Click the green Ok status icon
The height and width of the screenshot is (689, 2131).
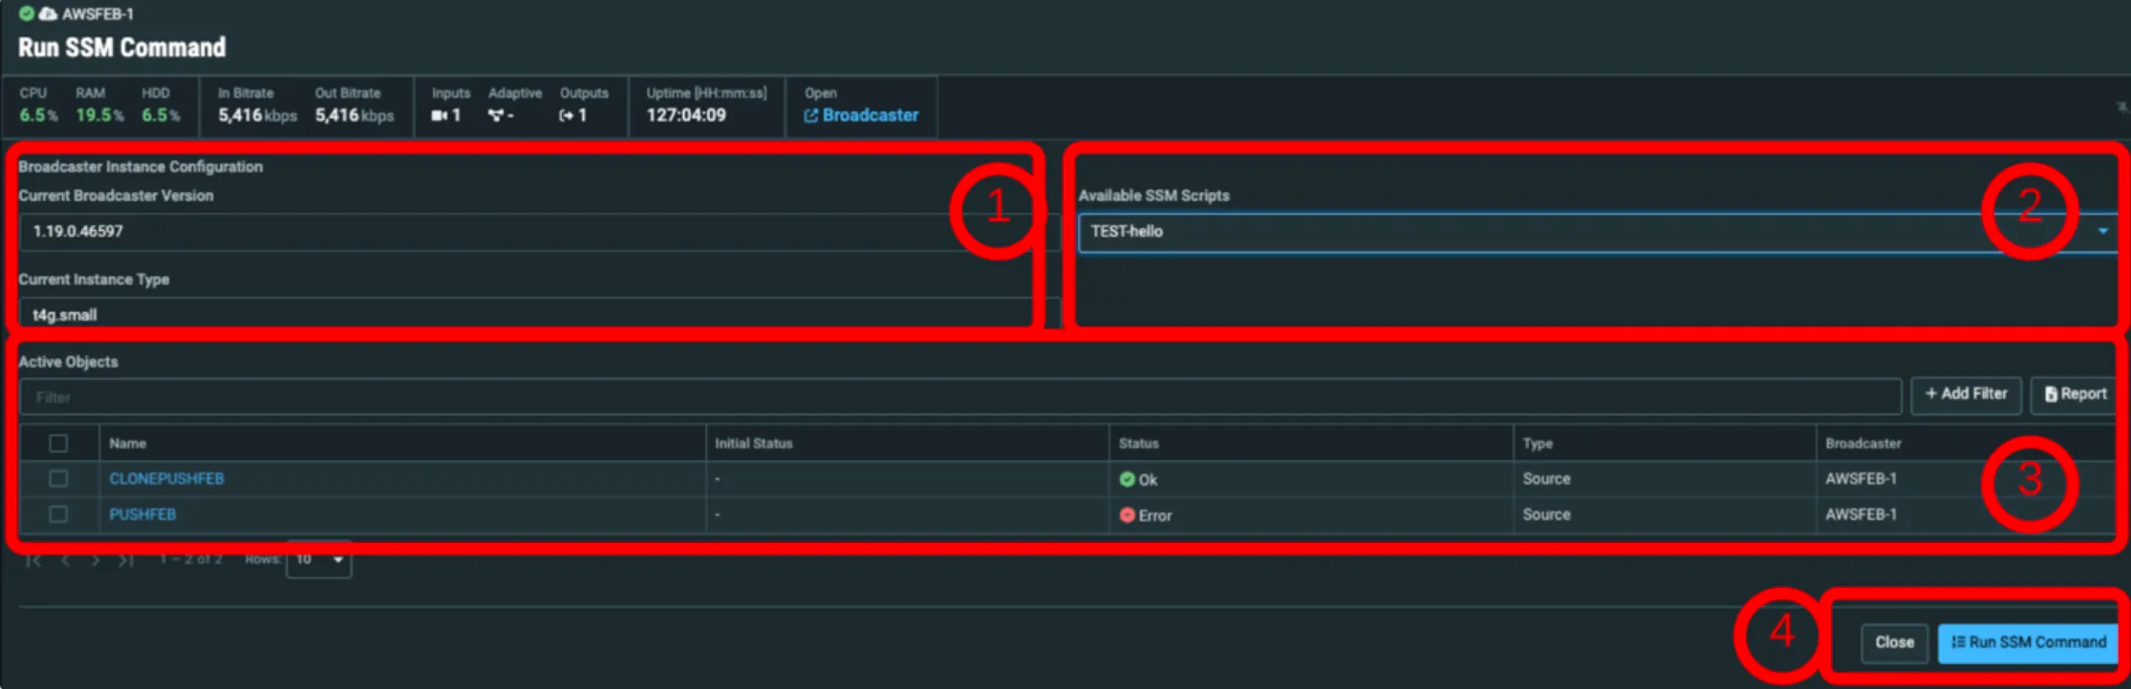point(1127,479)
